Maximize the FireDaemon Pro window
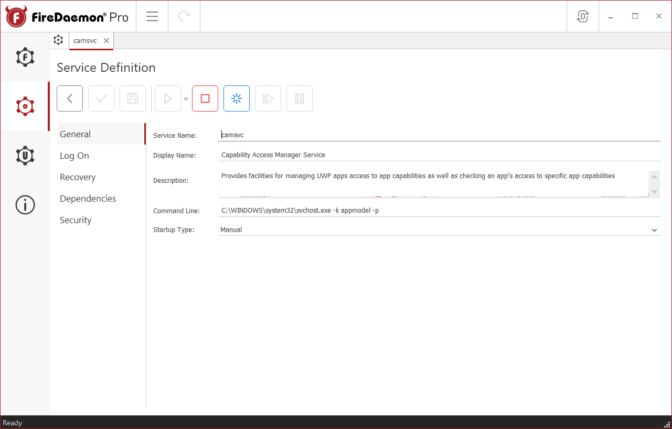Image resolution: width=672 pixels, height=429 pixels. click(635, 16)
